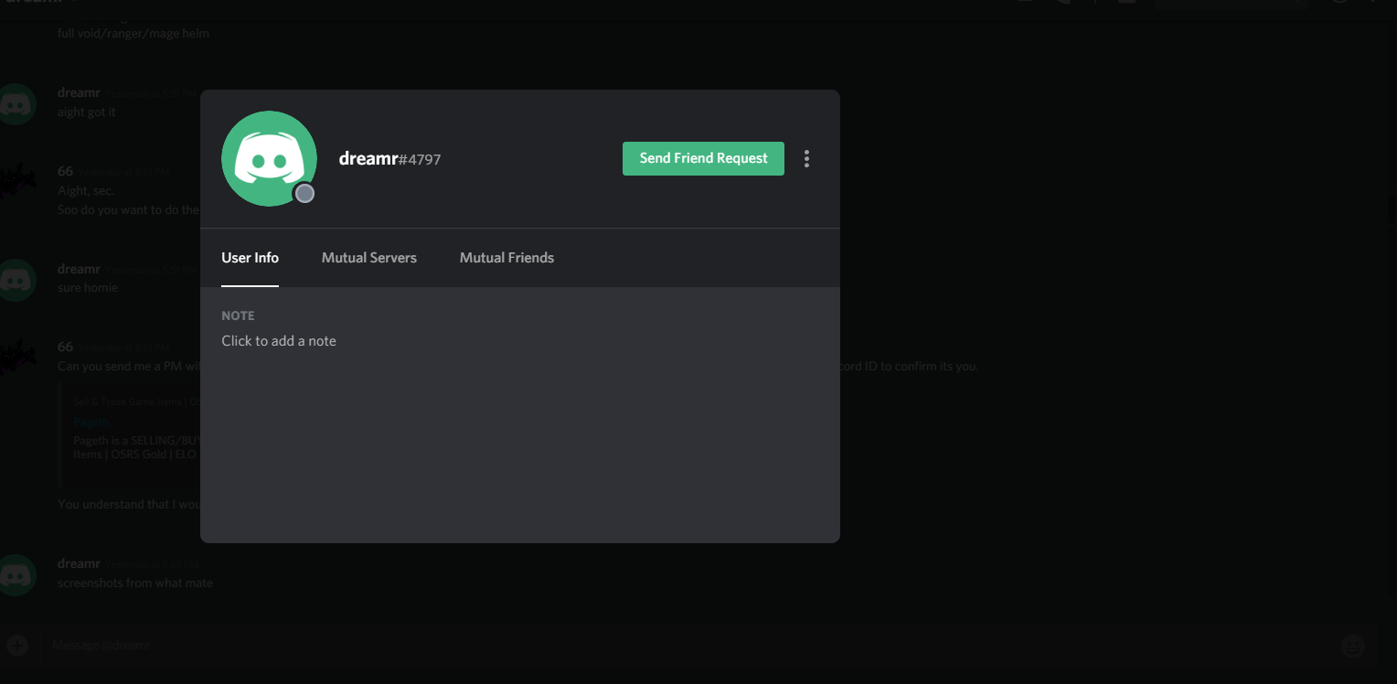The height and width of the screenshot is (684, 1397).
Task: Click dreamr name above 'sure homie'
Action: (79, 269)
